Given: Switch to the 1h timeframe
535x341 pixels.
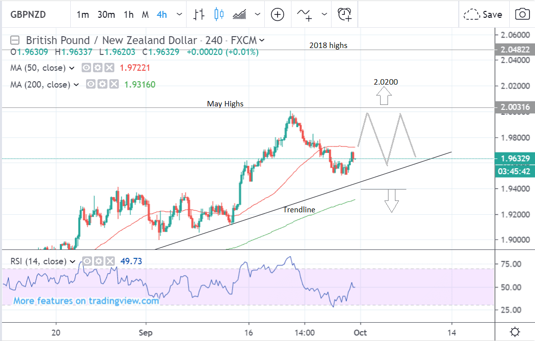Looking at the screenshot, I should coord(129,15).
